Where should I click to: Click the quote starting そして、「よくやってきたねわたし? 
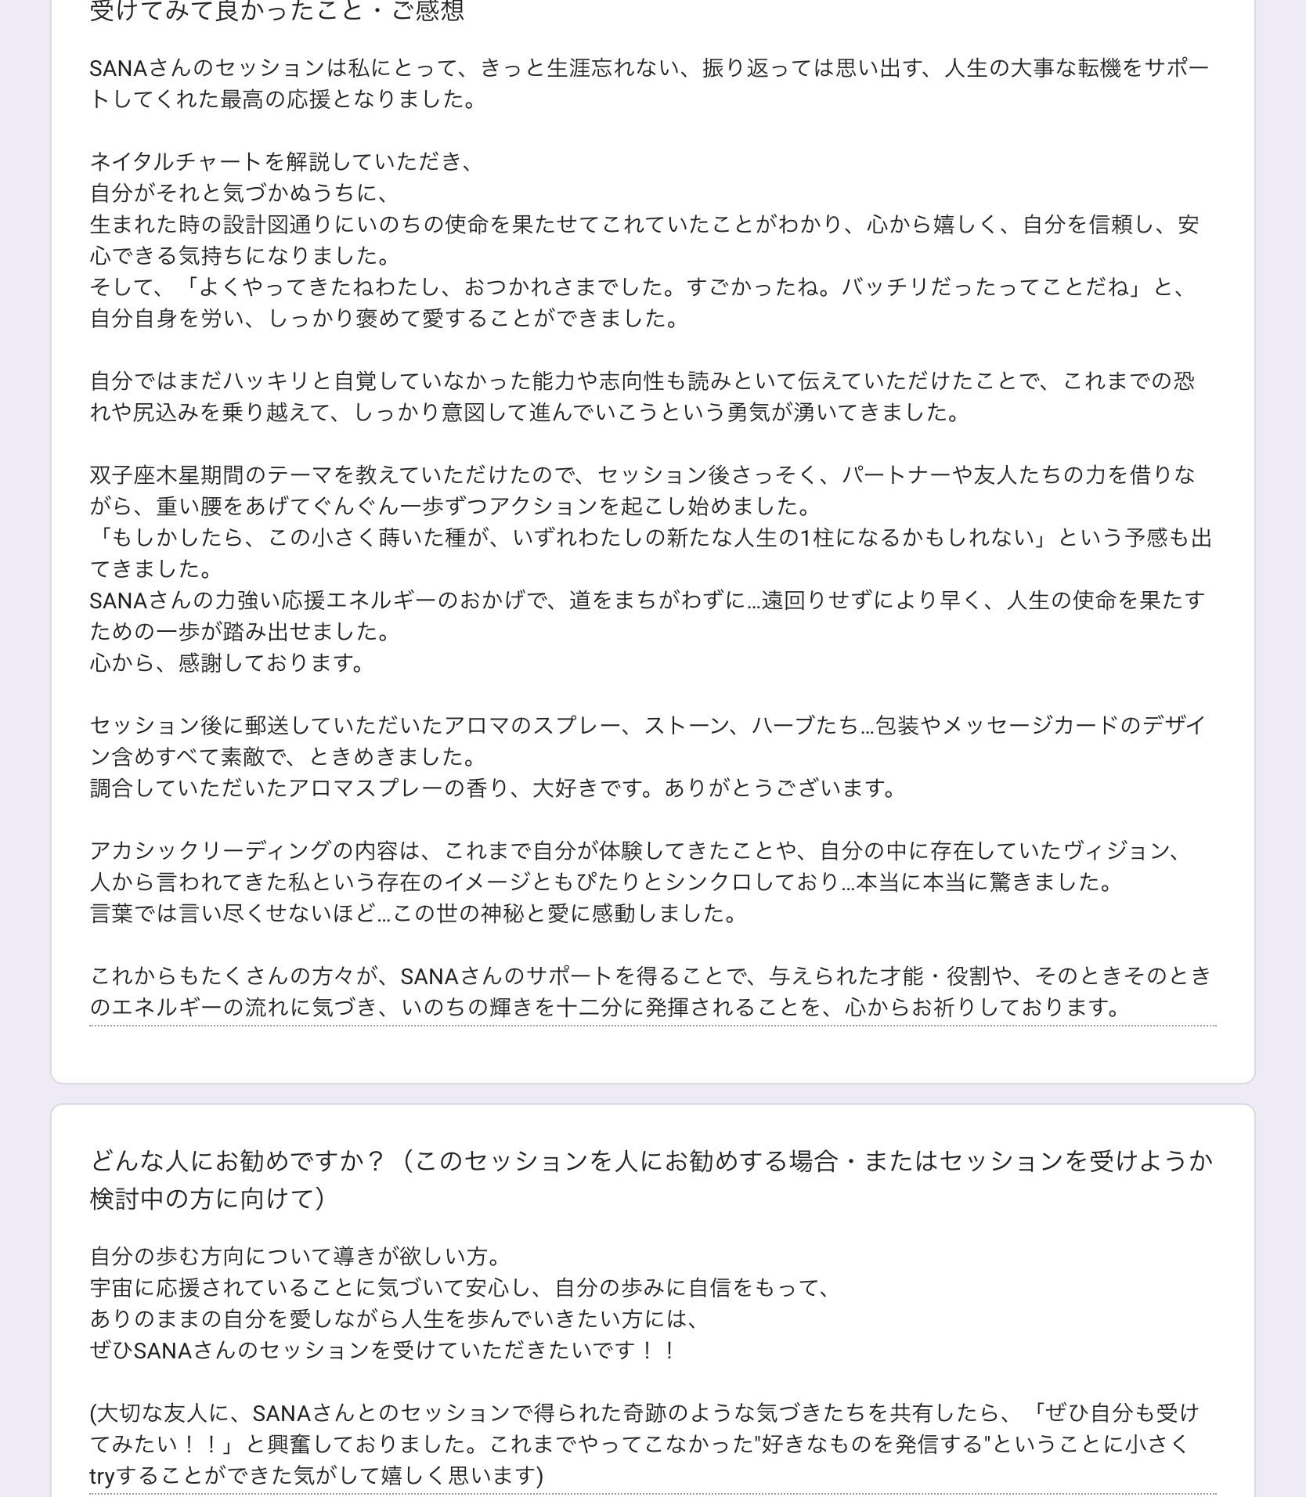(640, 303)
